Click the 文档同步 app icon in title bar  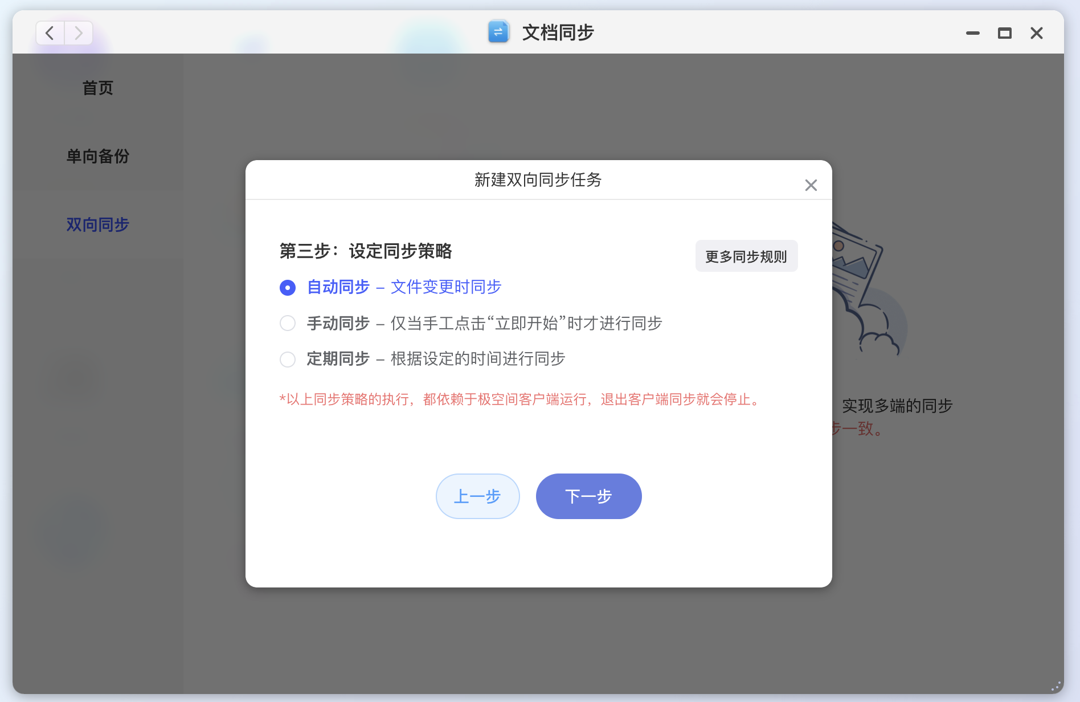click(498, 32)
